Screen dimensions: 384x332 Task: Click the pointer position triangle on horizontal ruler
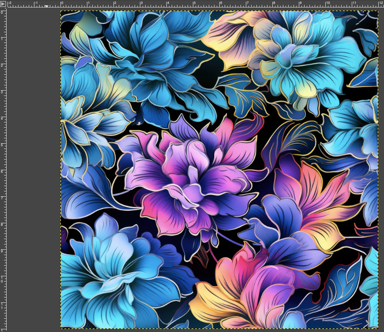[x=46, y=6]
